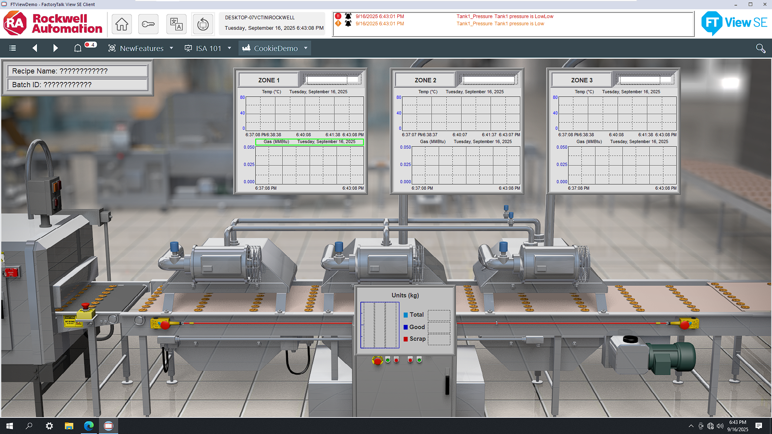Click the Good units value box
This screenshot has width=772, height=434.
[439, 327]
